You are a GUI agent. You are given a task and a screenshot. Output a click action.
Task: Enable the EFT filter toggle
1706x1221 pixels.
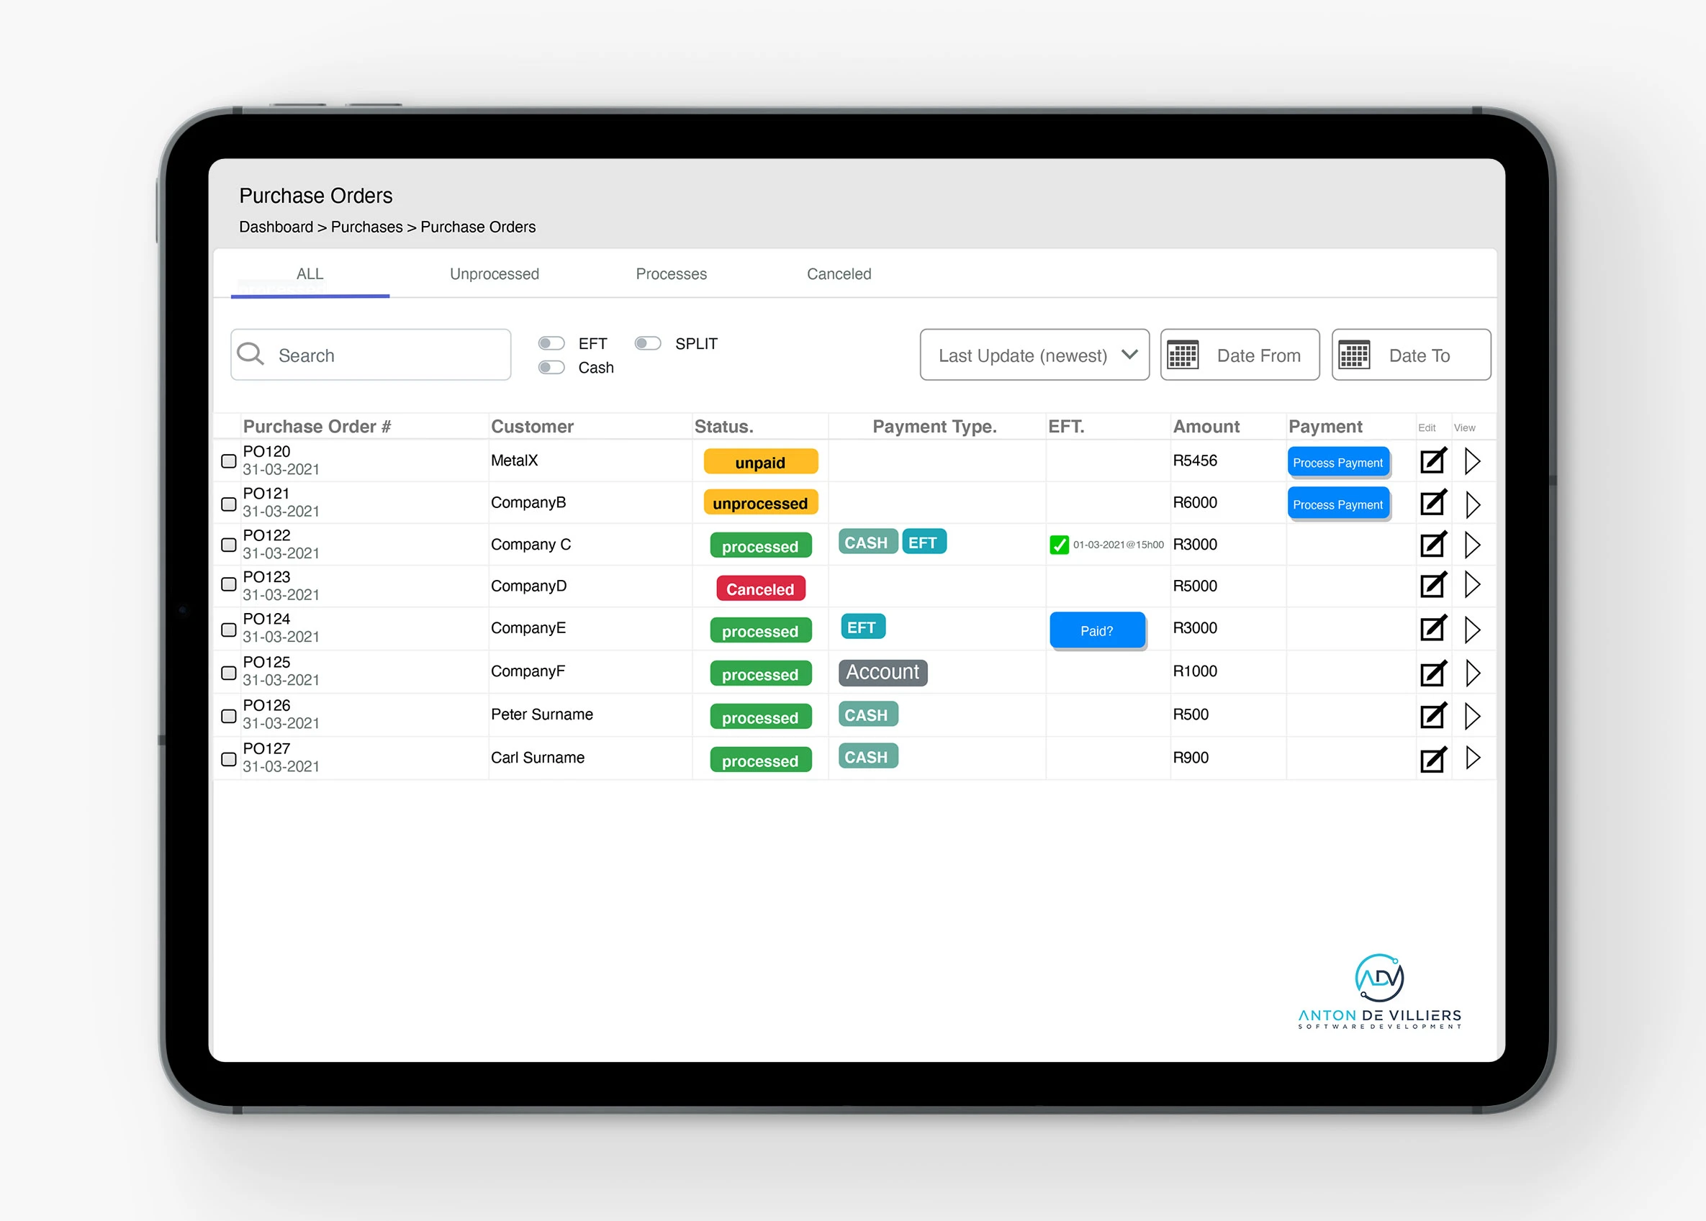click(551, 344)
